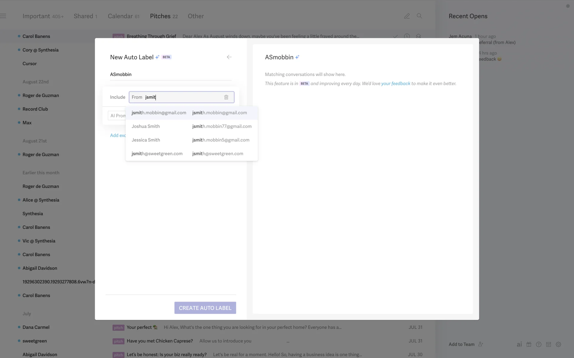Image resolution: width=574 pixels, height=358 pixels.
Task: Click the compose pencil icon
Action: point(407,16)
